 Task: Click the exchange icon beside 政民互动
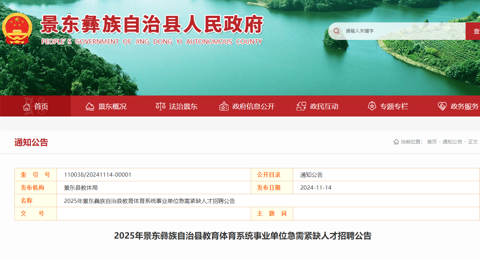click(x=301, y=106)
